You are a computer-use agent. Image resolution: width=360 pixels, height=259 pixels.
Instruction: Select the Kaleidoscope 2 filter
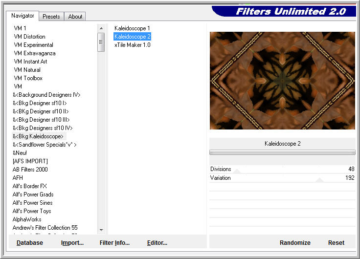tap(132, 37)
